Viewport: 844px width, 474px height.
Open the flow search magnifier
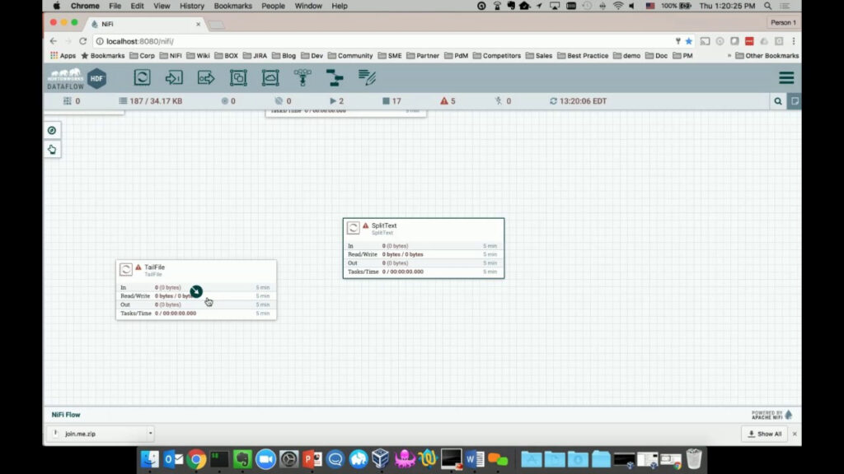tap(778, 101)
